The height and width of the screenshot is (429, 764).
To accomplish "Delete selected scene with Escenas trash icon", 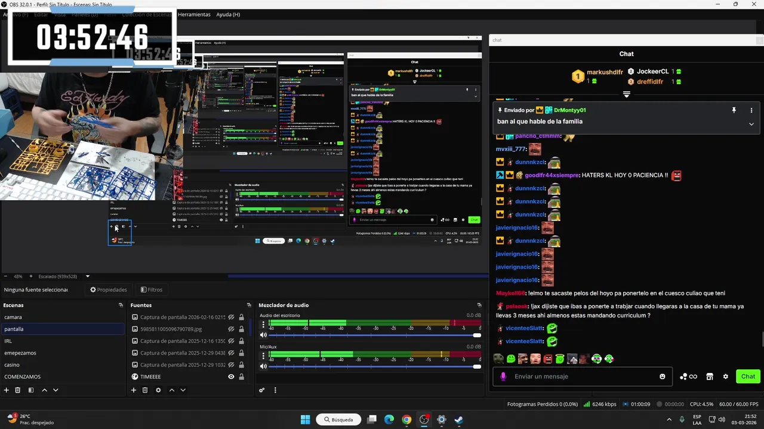I will (18, 390).
